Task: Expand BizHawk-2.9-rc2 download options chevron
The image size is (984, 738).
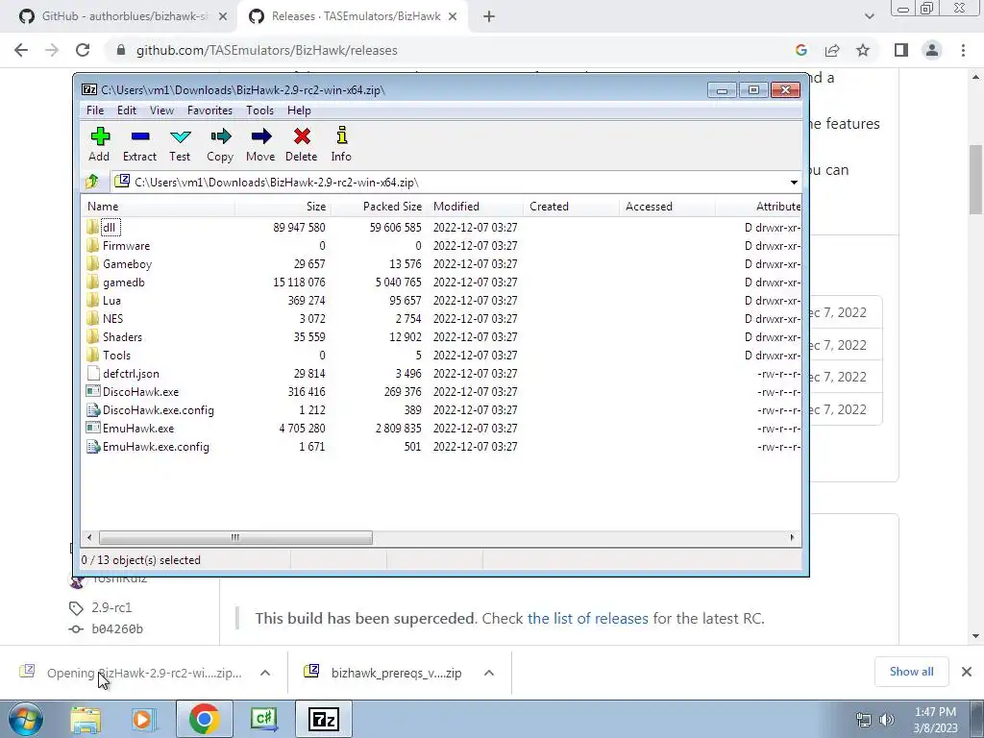Action: coord(265,673)
